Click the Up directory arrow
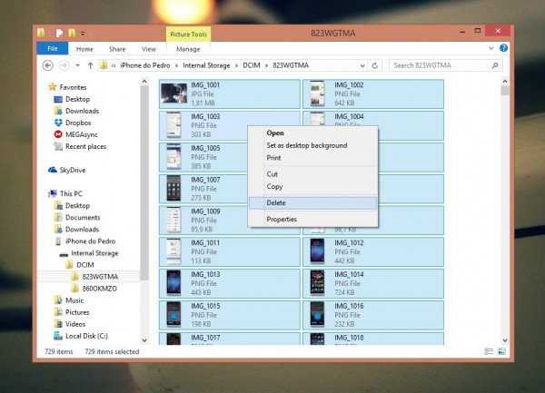Screen dimensions: 545x393 [90, 65]
